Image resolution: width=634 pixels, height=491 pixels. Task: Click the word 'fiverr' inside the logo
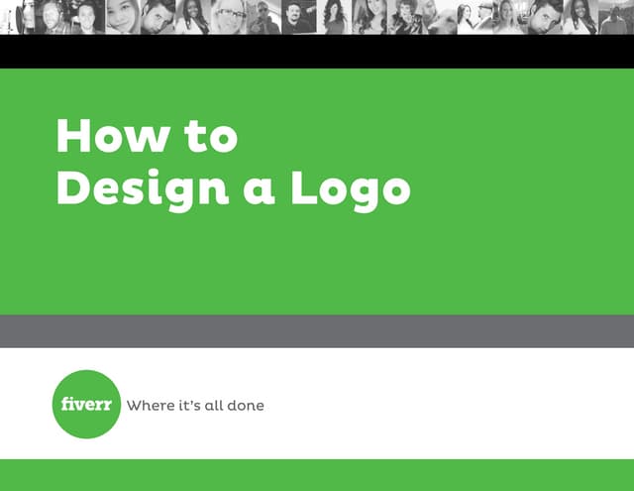click(86, 404)
